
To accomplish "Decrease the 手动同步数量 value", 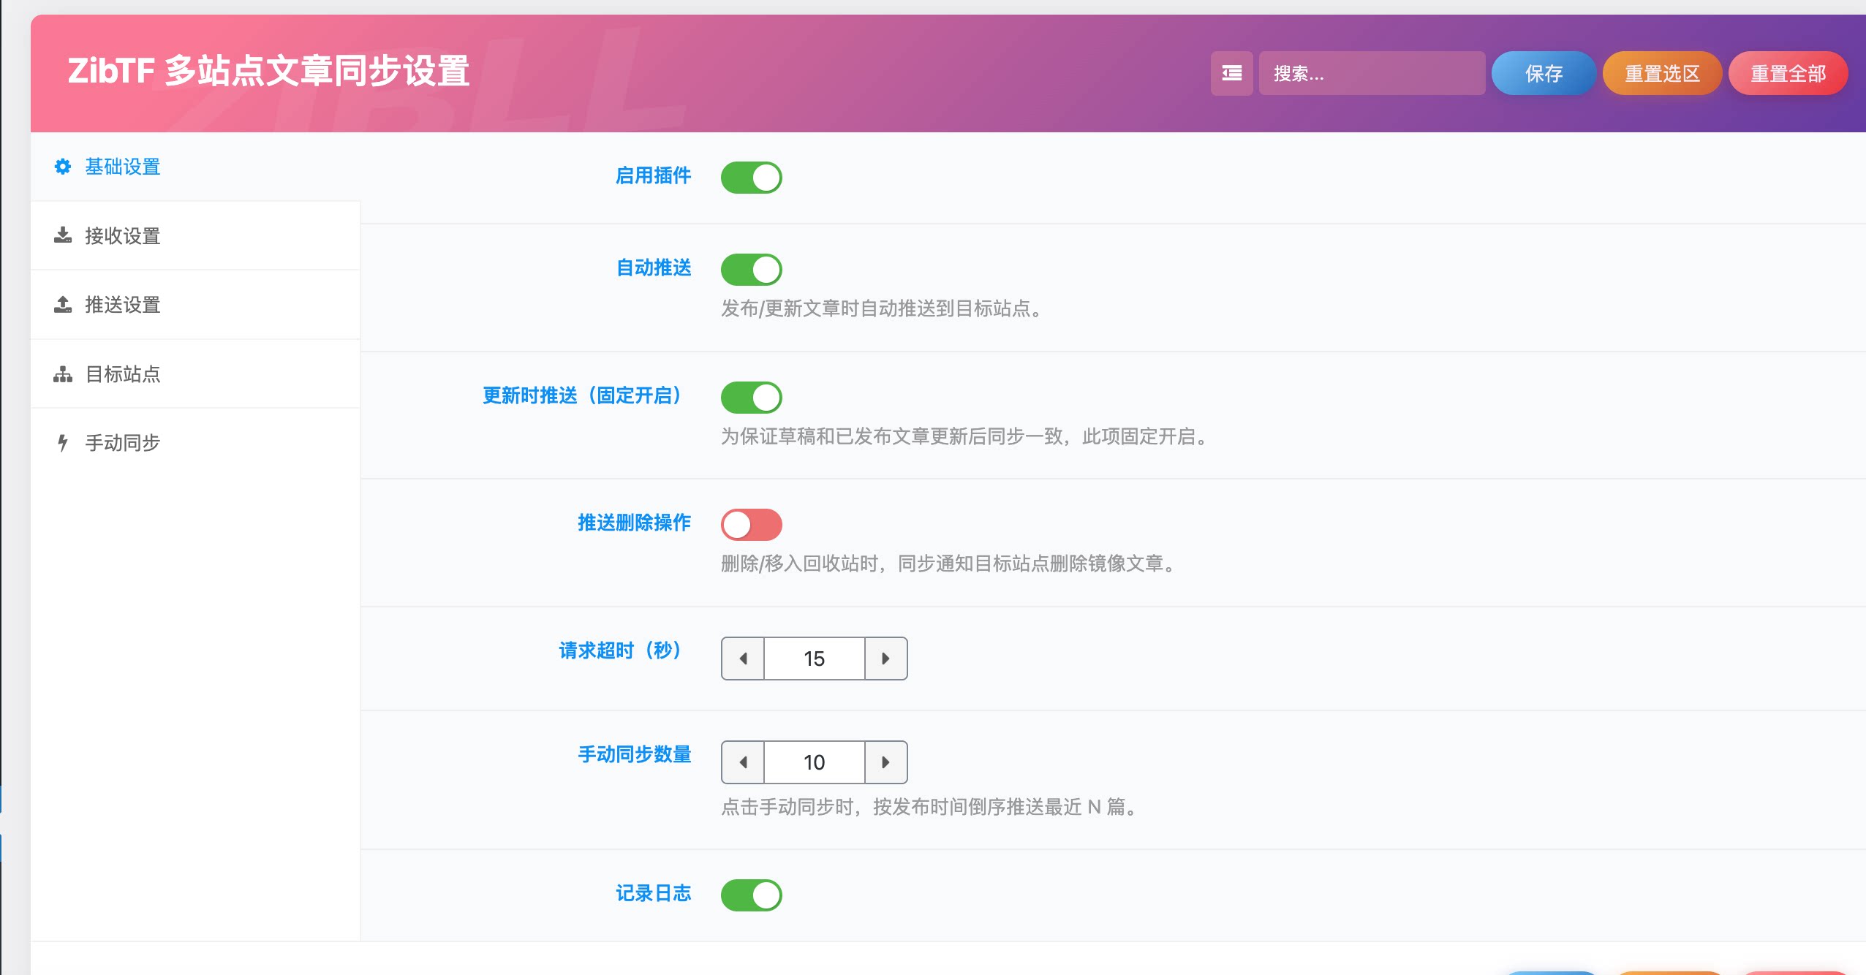I will (743, 762).
